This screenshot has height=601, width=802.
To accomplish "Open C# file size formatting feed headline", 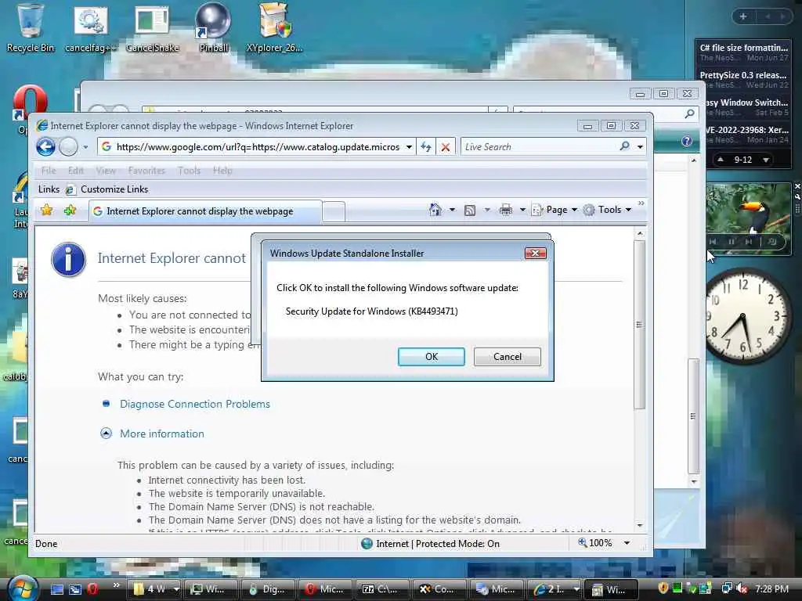I will 744,48.
